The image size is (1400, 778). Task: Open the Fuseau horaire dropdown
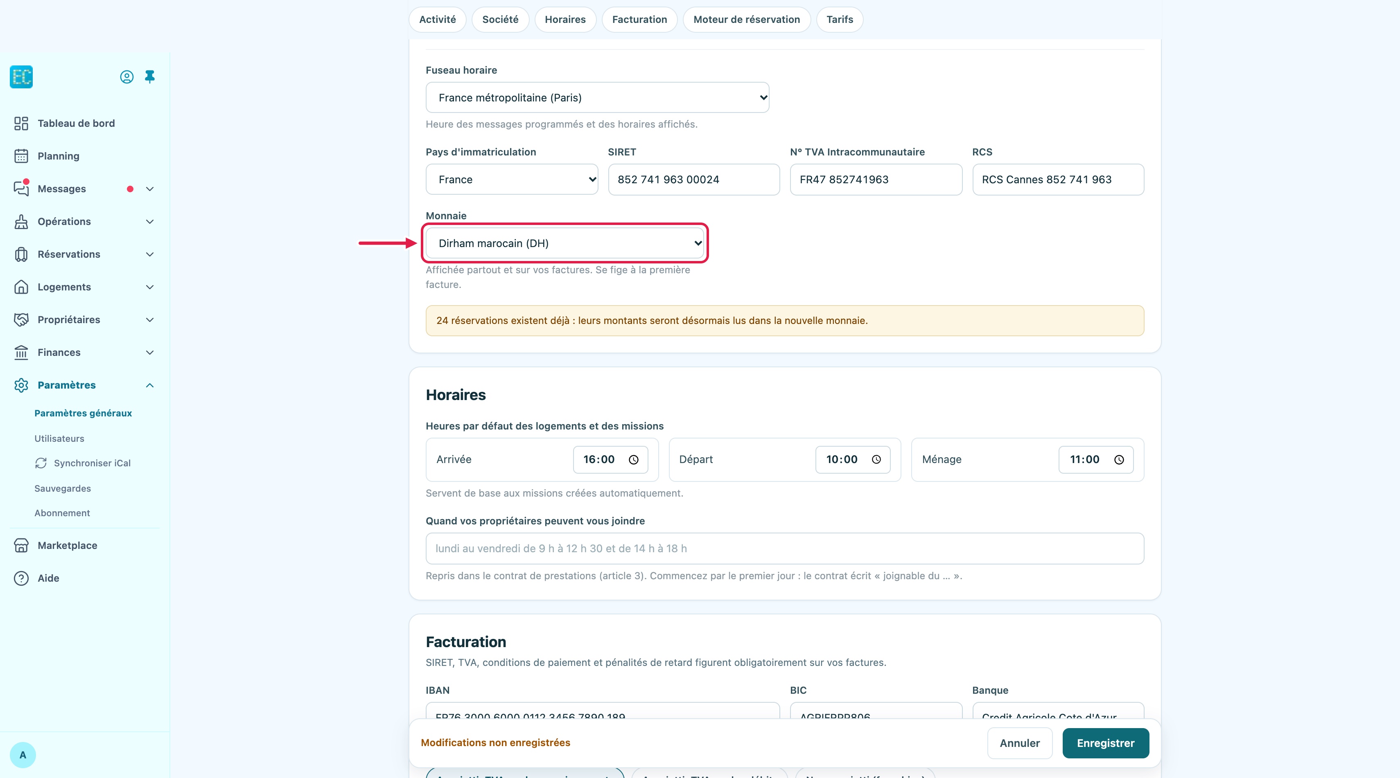(597, 97)
